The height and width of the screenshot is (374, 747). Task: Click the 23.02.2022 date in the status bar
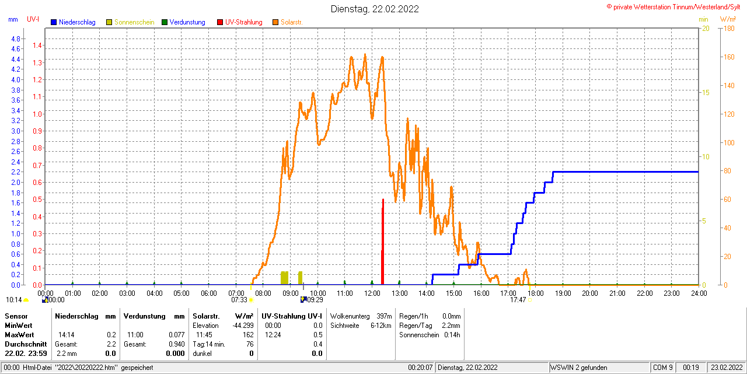coord(727,368)
